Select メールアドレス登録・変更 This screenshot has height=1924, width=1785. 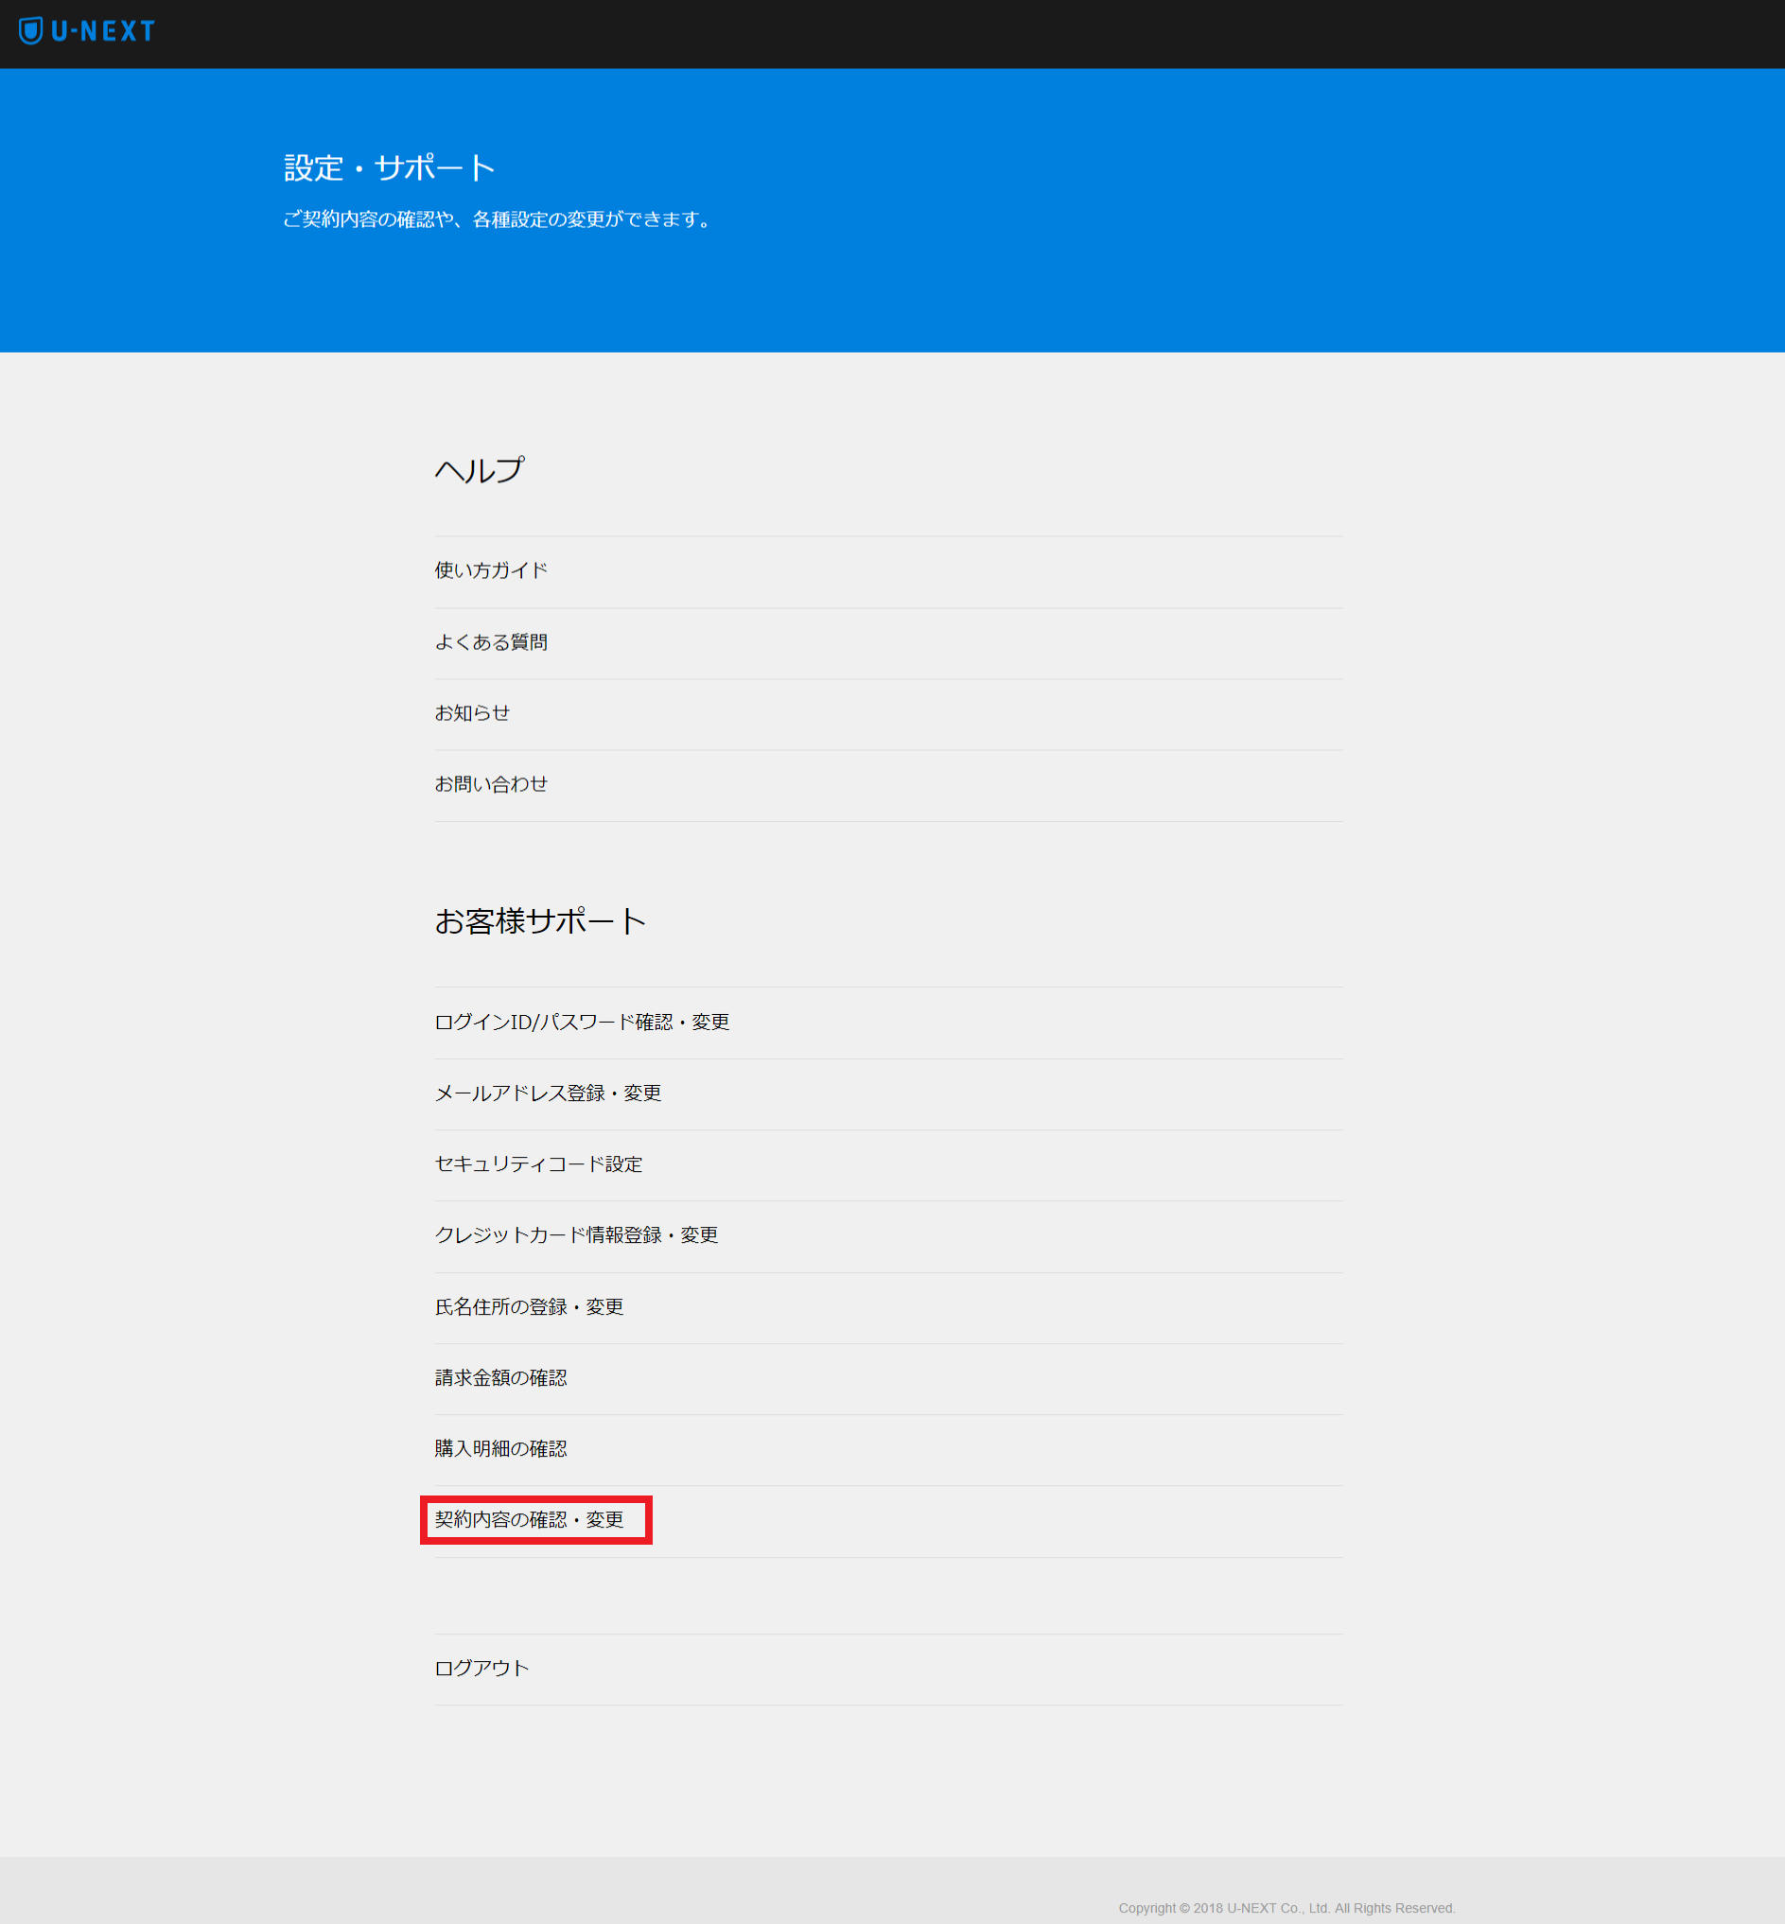click(548, 1093)
